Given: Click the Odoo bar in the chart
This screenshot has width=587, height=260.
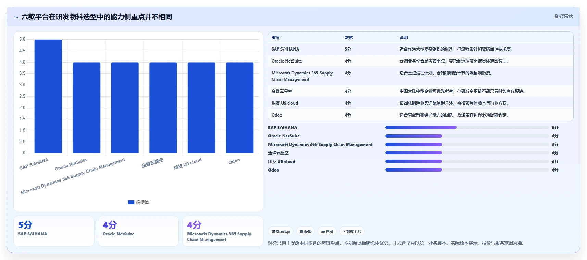Looking at the screenshot, I should tap(240, 108).
